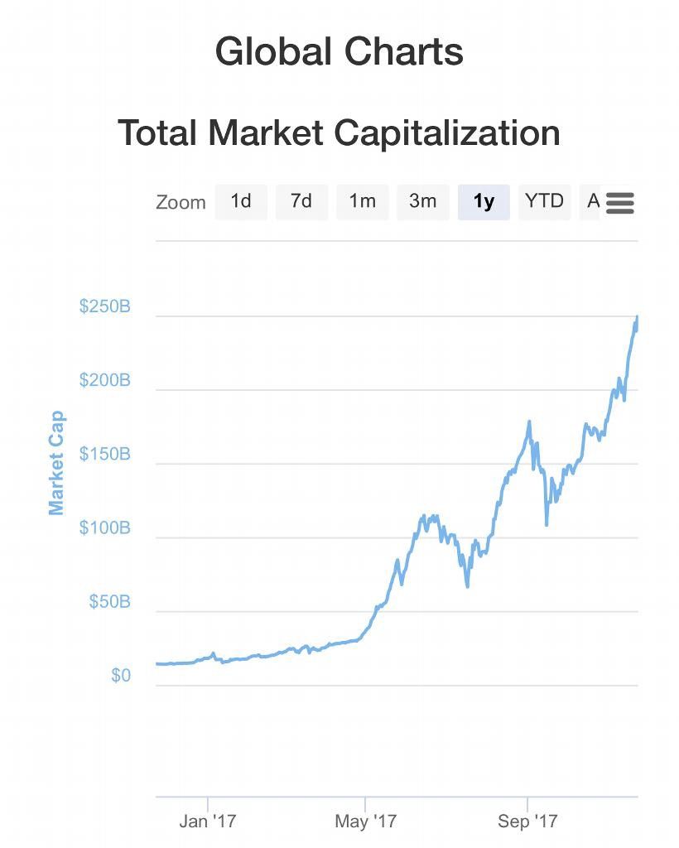Viewport: 679px width, 848px height.
Task: Click the $0 y-axis label
Action: point(121,676)
